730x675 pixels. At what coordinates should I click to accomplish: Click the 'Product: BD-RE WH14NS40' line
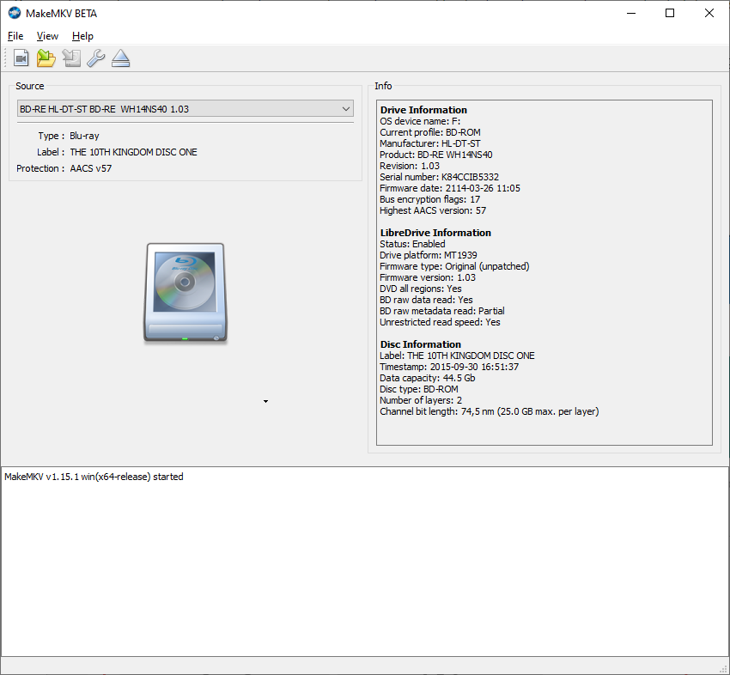pos(436,155)
